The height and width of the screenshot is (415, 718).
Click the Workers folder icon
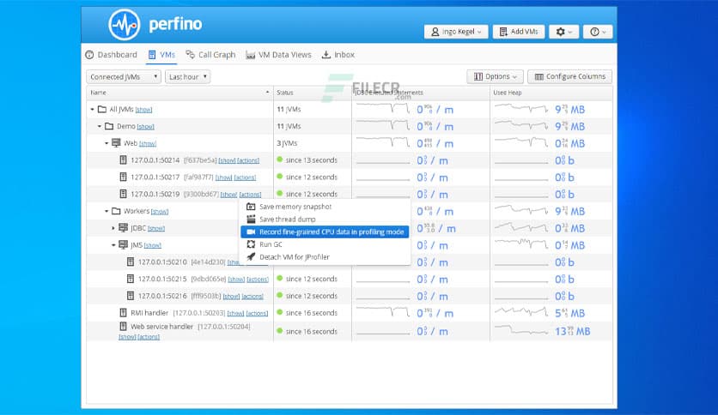116,211
